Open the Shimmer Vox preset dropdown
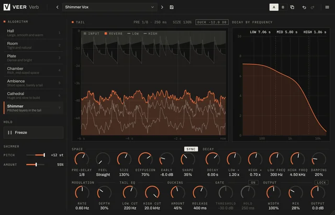This screenshot has width=335, height=215. coord(109,7)
